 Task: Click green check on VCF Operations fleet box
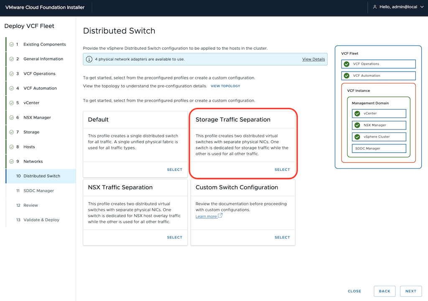(346, 64)
